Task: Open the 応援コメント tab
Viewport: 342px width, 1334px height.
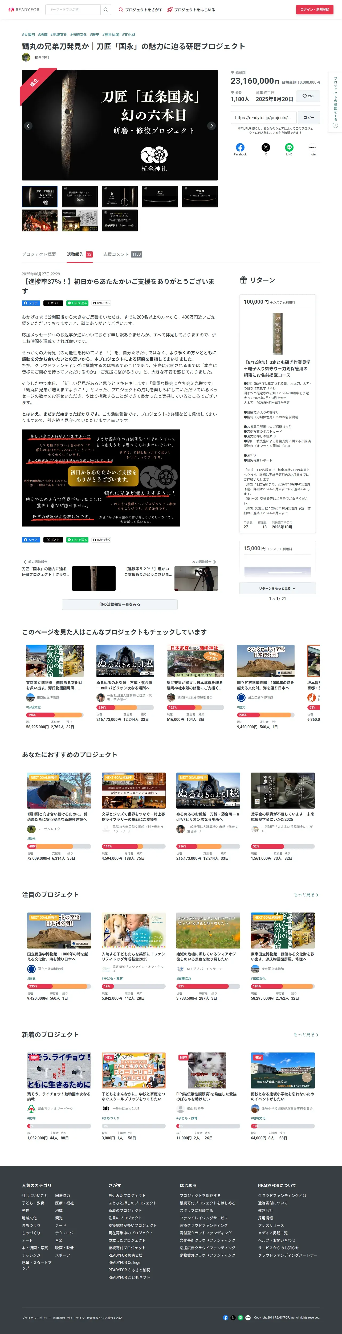Action: [122, 254]
